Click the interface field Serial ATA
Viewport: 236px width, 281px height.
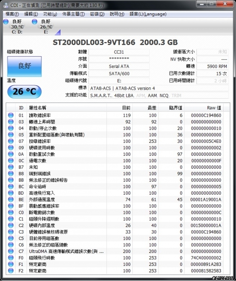(x=119, y=66)
